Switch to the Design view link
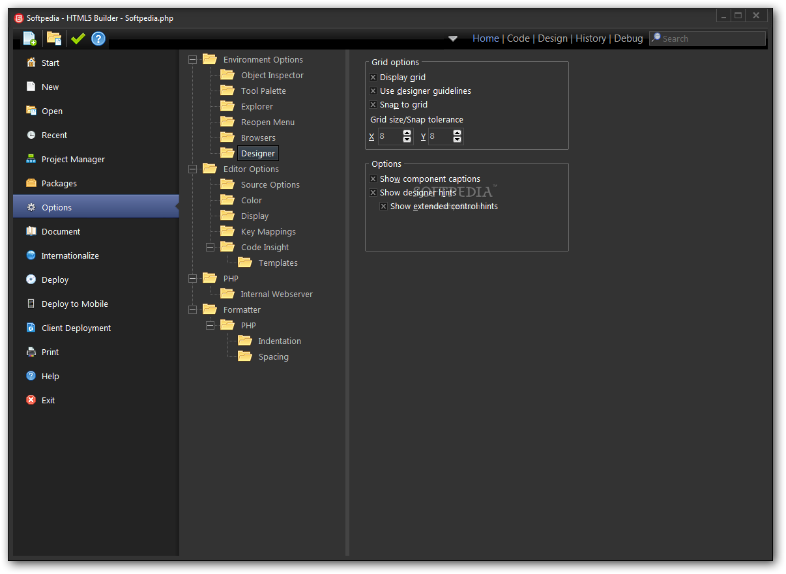Image resolution: width=786 pixels, height=574 pixels. click(x=553, y=38)
